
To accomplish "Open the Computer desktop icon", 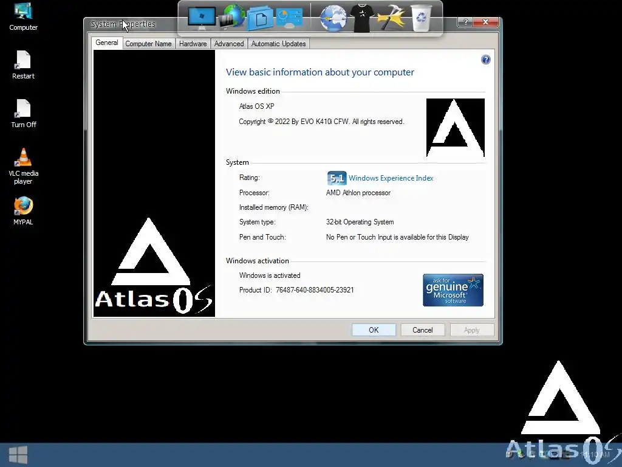I will (x=24, y=16).
